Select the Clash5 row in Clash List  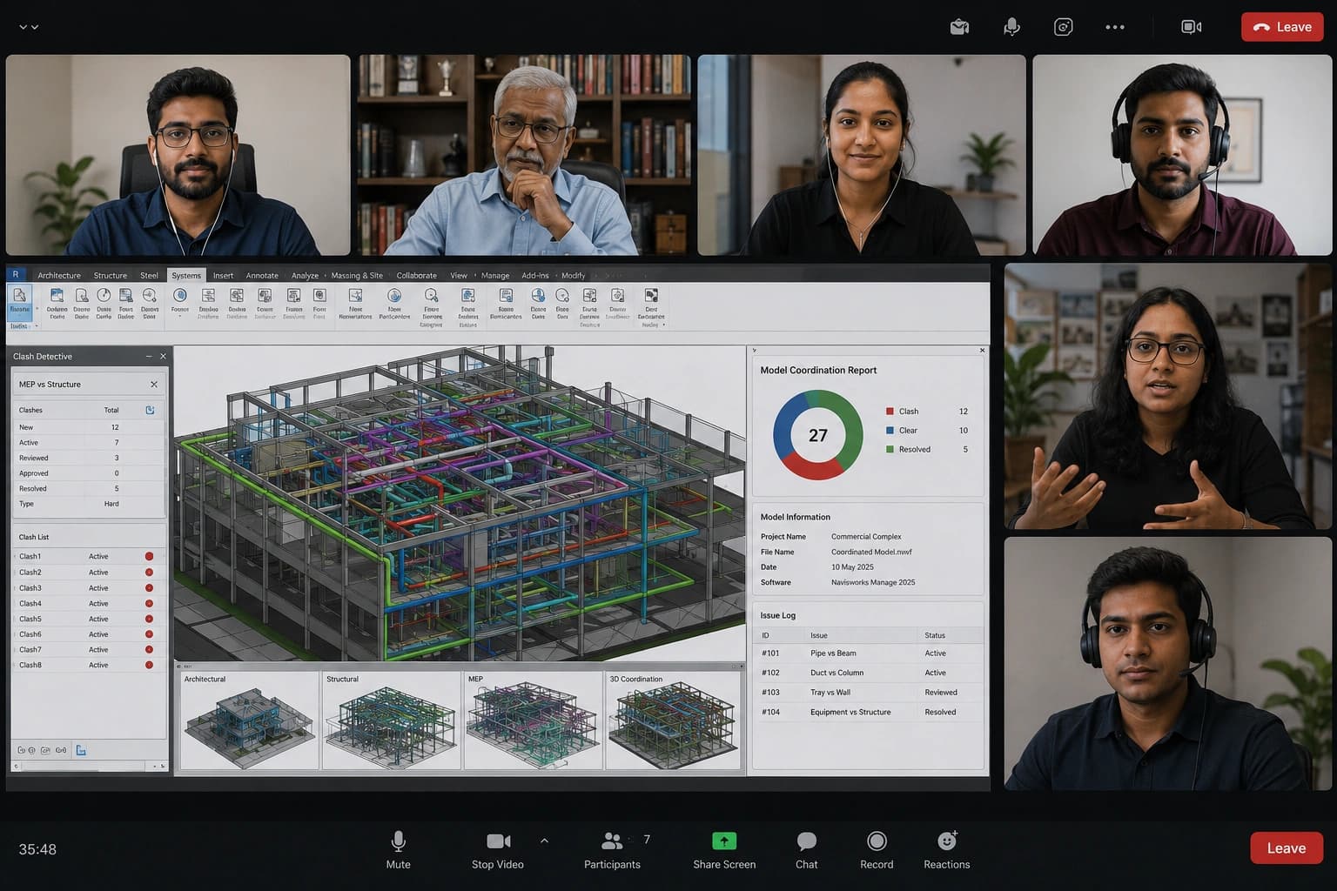pos(88,619)
